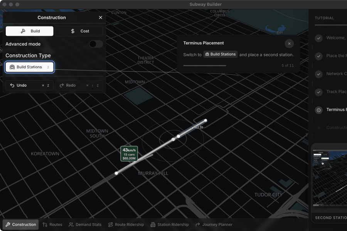Click the Welcome step checkmark in tutorial
This screenshot has width=347, height=231.
click(x=319, y=38)
